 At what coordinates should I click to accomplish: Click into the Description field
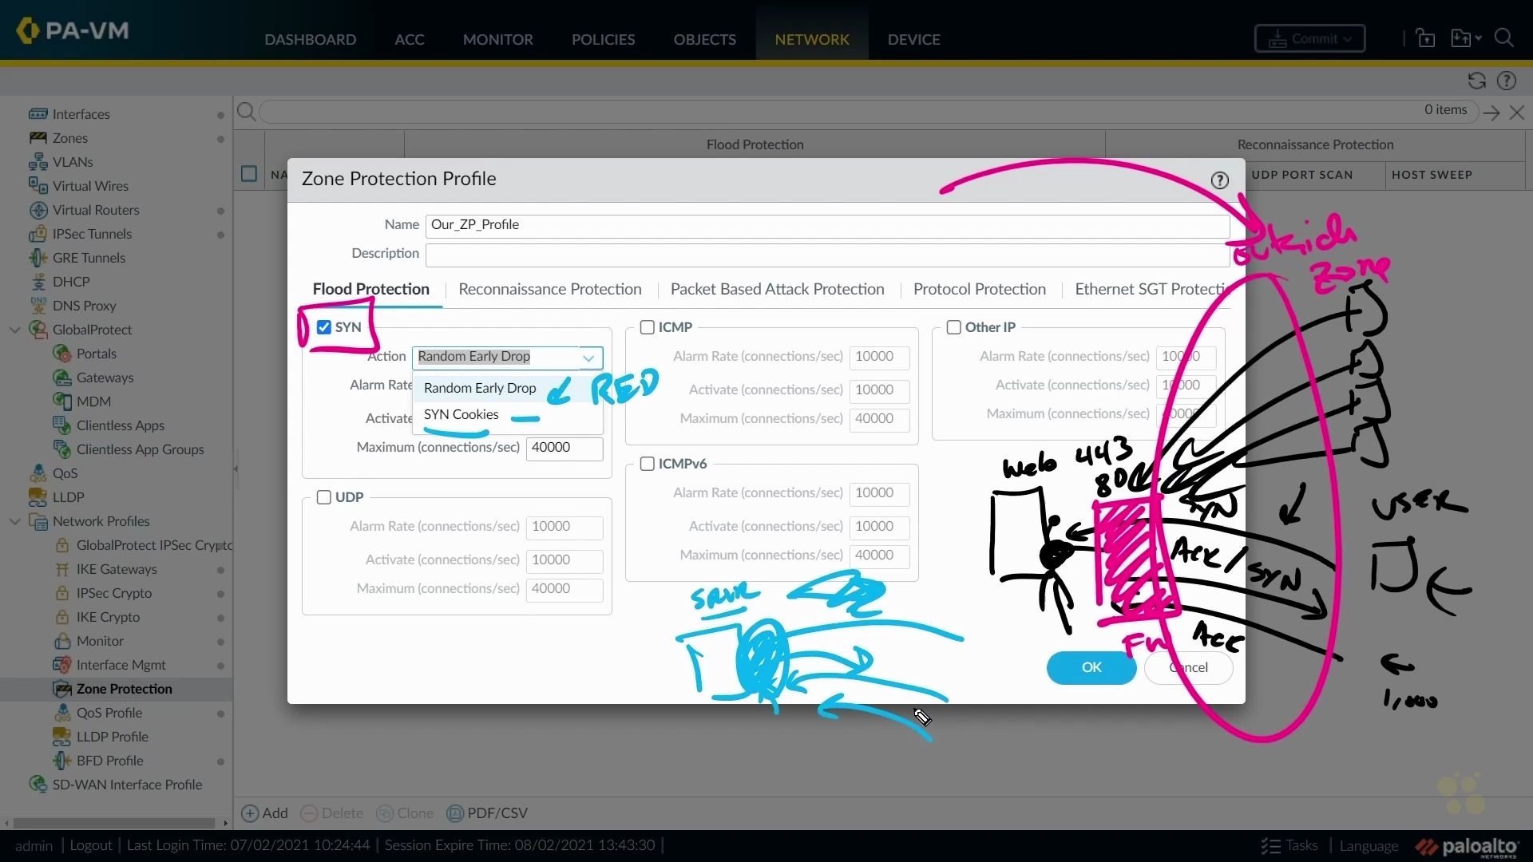click(827, 255)
